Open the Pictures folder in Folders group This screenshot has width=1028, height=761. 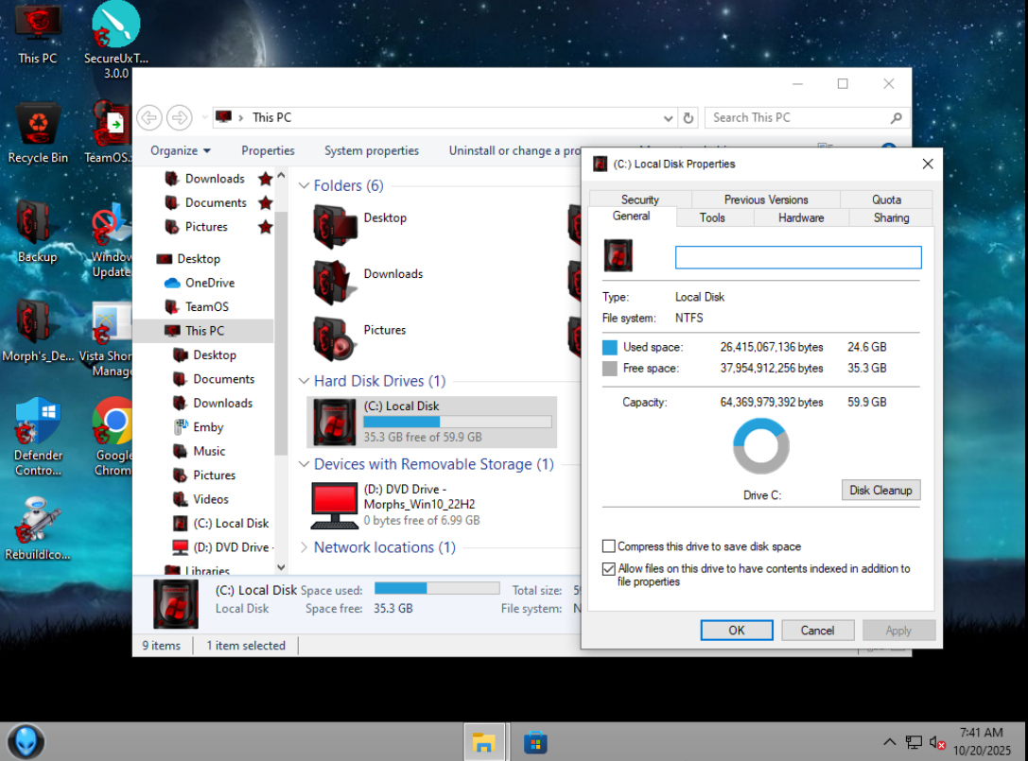point(360,338)
